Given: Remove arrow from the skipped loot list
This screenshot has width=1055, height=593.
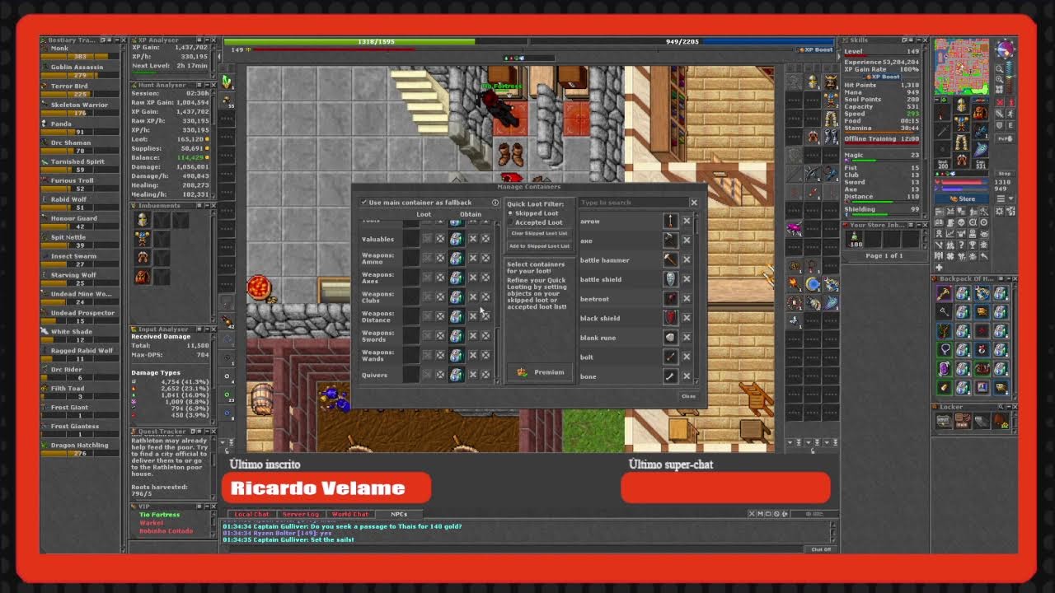Looking at the screenshot, I should pos(687,221).
